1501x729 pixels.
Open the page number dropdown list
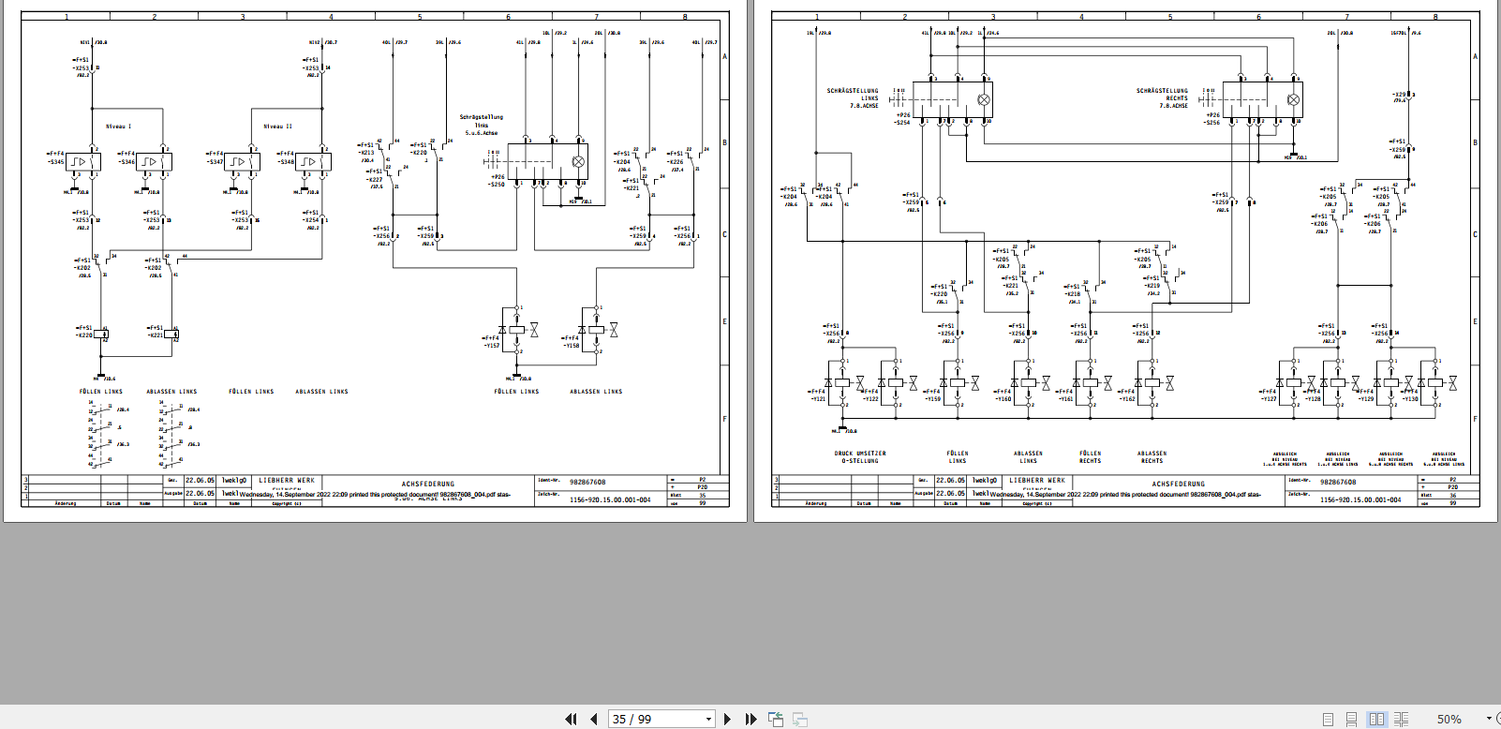(708, 719)
